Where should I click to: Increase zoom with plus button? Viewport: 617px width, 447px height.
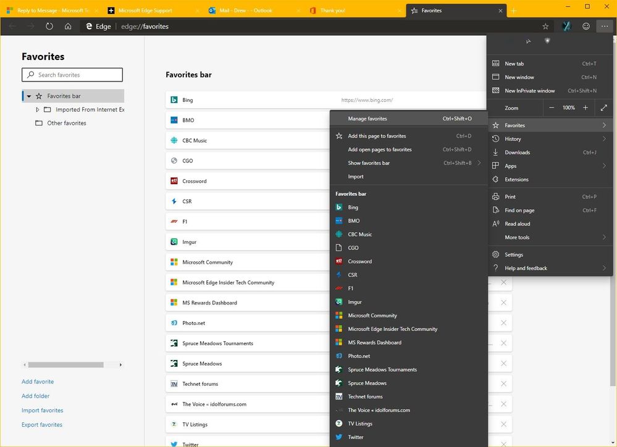[586, 108]
